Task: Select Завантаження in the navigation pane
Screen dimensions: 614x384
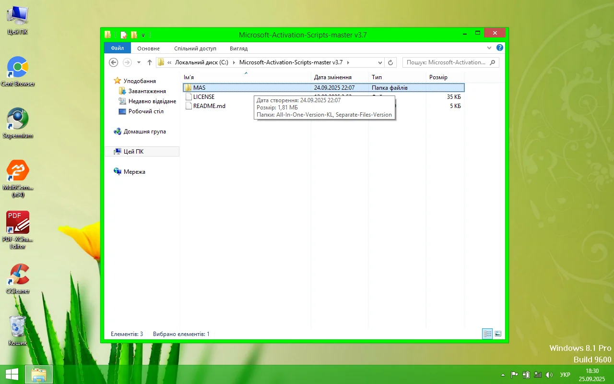Action: (x=147, y=91)
